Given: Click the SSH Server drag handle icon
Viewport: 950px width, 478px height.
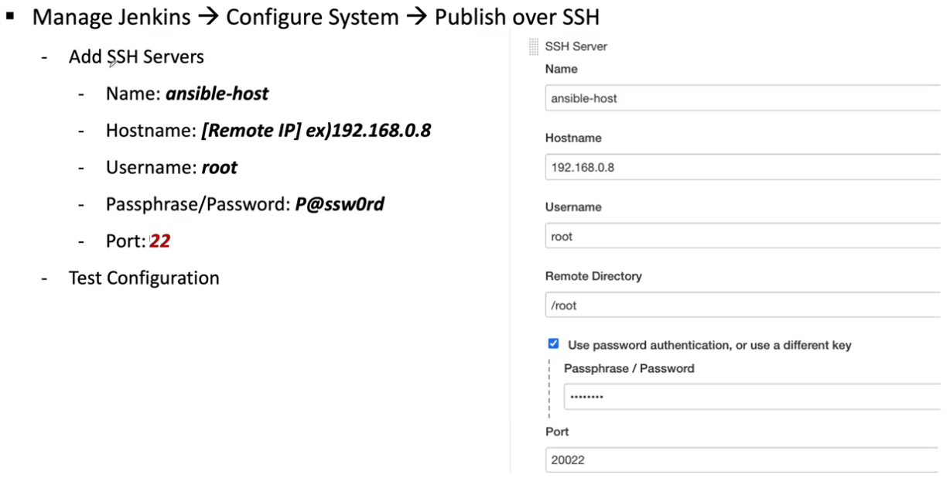Looking at the screenshot, I should click(534, 46).
